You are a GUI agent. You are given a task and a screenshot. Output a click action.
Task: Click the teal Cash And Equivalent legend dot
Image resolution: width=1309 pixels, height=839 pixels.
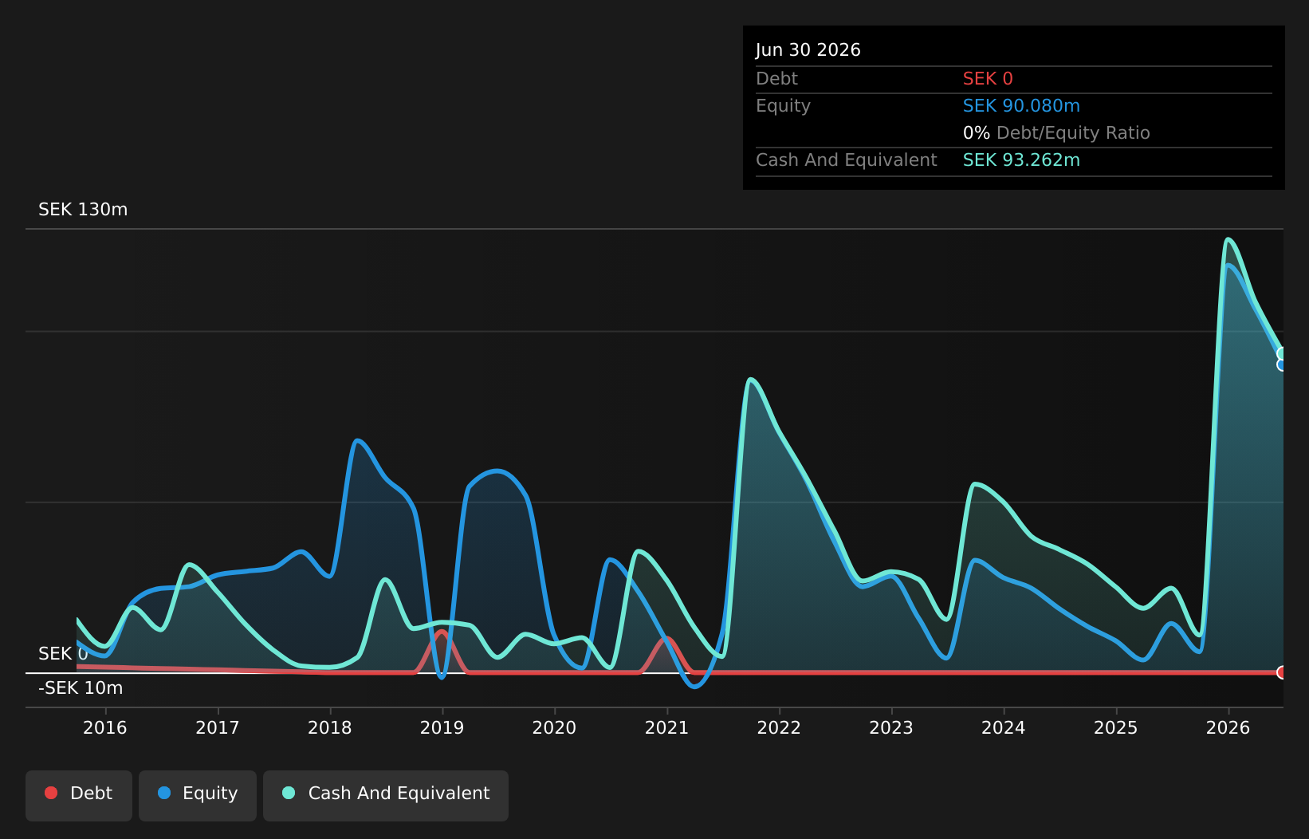[x=289, y=793]
